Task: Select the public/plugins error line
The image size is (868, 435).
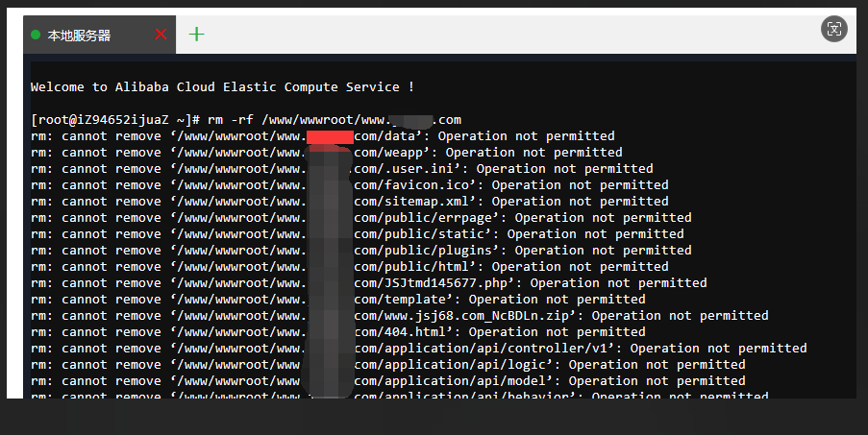Action: (x=361, y=251)
